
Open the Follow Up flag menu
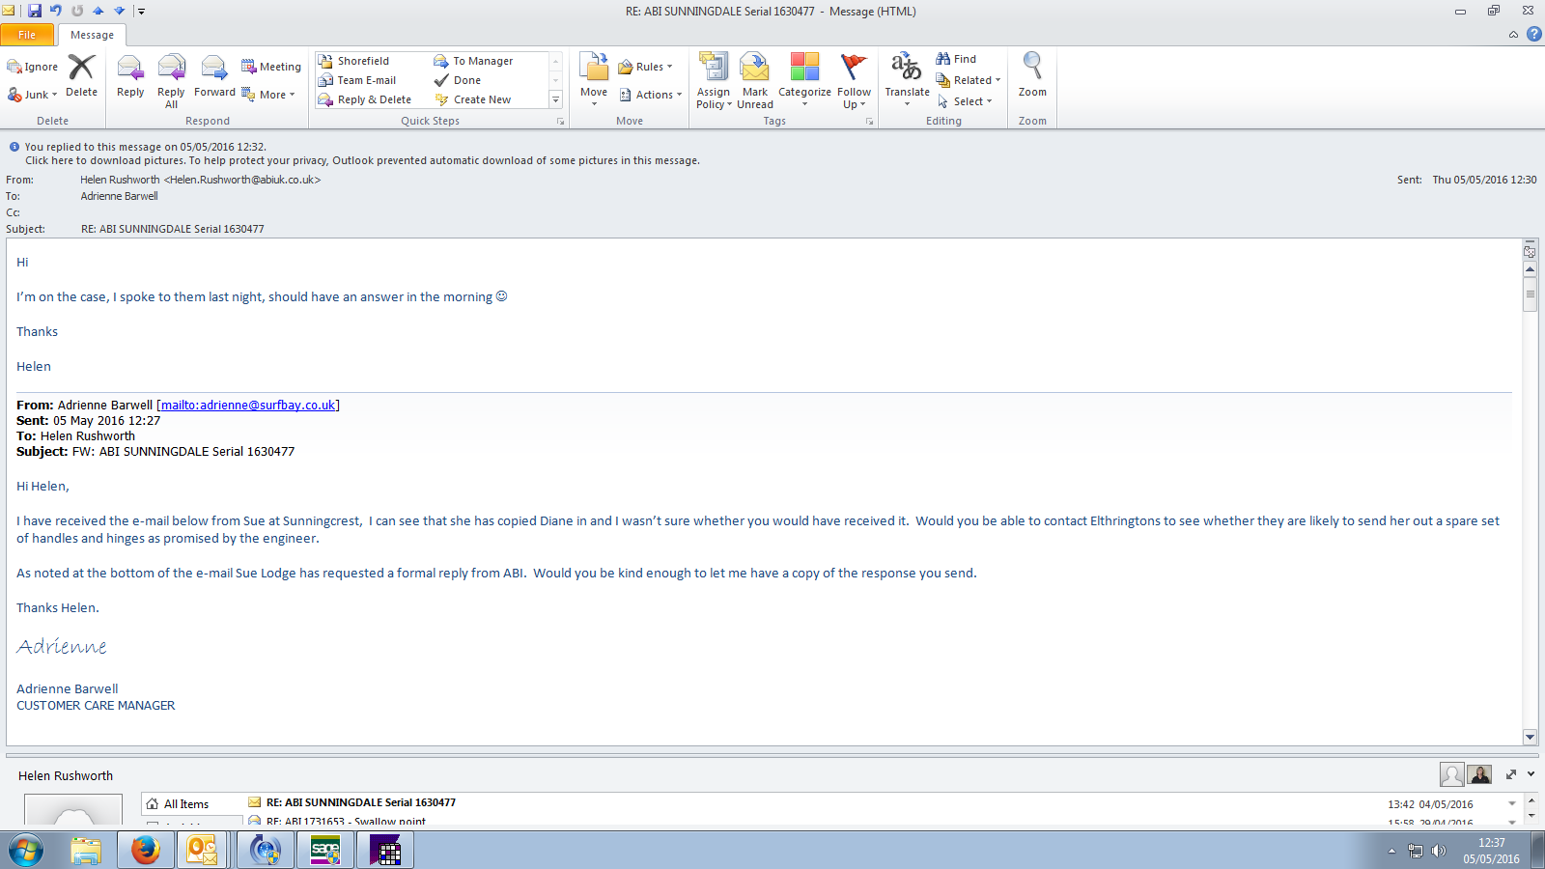(854, 80)
